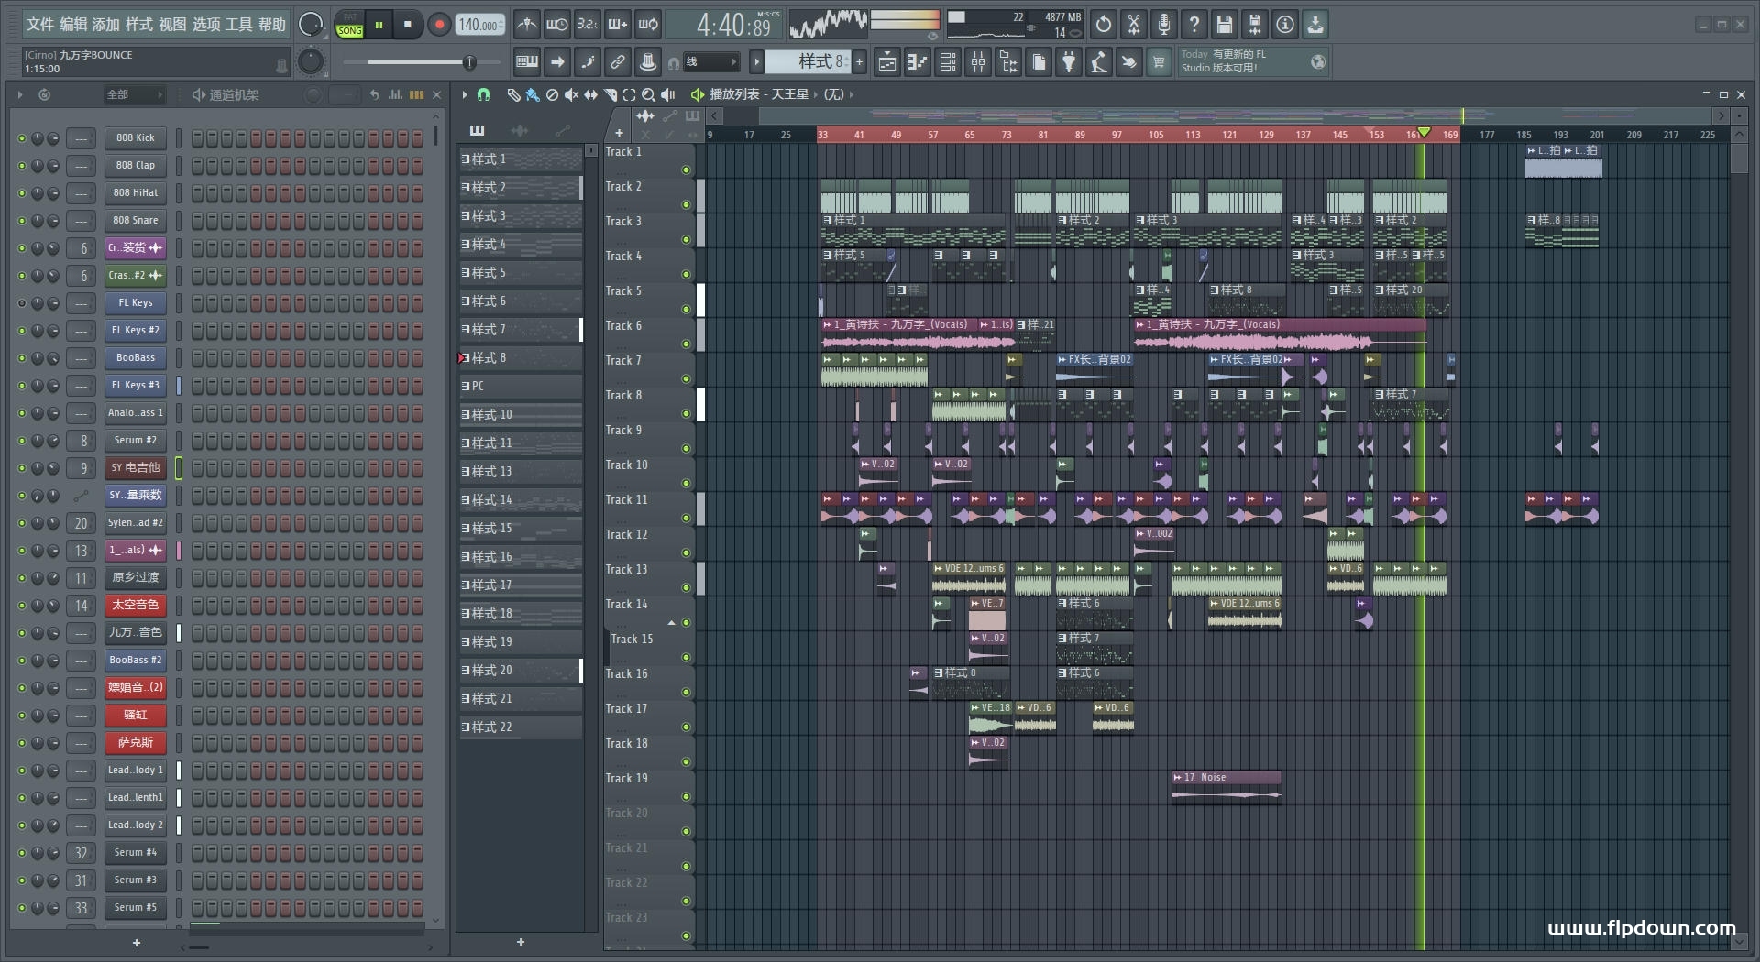Toggle the metronome icon
Image resolution: width=1760 pixels, height=962 pixels.
[x=527, y=25]
